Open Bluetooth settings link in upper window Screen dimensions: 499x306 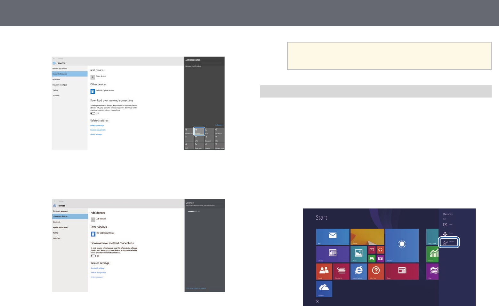pyautogui.click(x=97, y=126)
